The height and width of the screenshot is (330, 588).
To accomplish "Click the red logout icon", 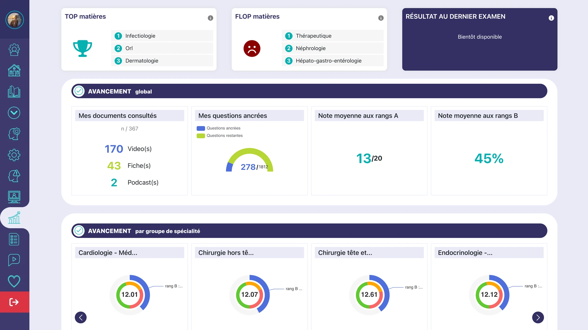I will tap(14, 302).
